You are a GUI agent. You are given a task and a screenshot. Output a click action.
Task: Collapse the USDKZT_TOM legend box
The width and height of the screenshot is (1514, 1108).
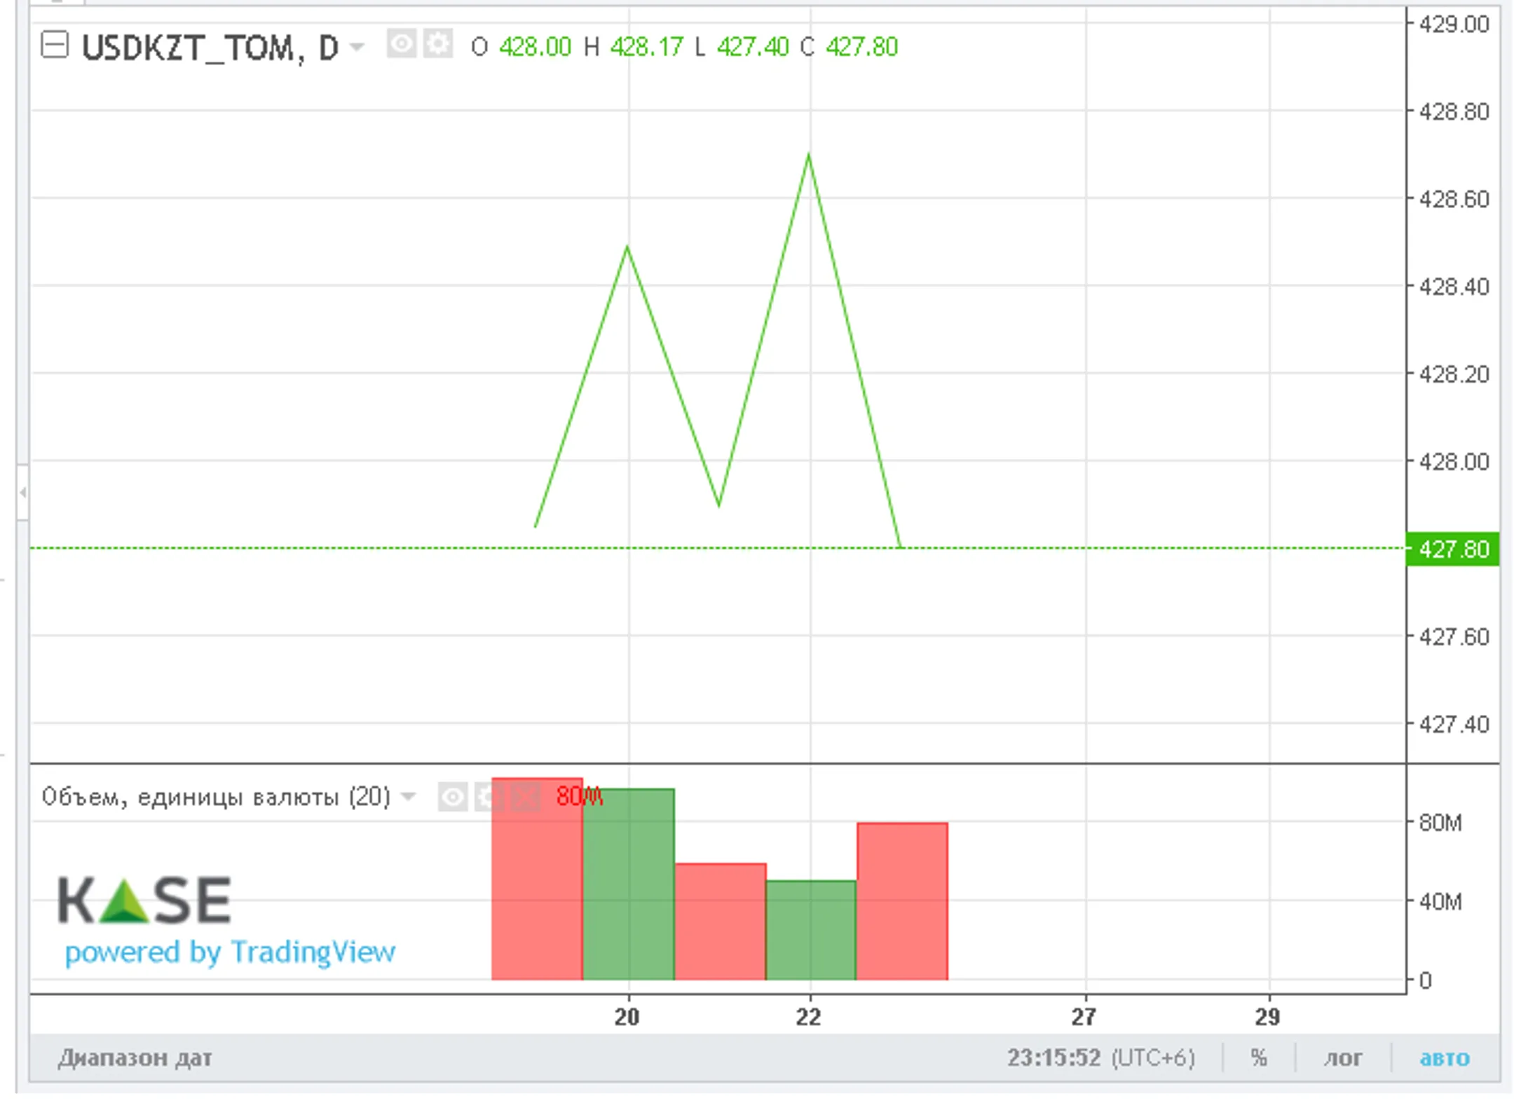click(x=55, y=46)
